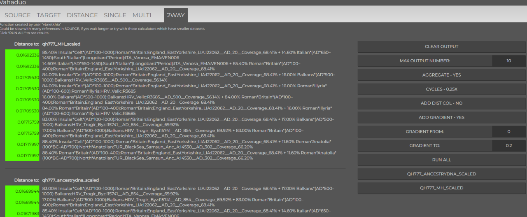Toggle ADD GRADIENT - YES

point(442,117)
